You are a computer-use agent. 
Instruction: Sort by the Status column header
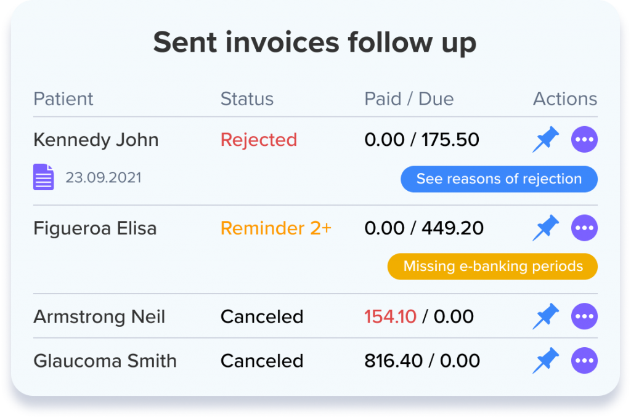(247, 99)
